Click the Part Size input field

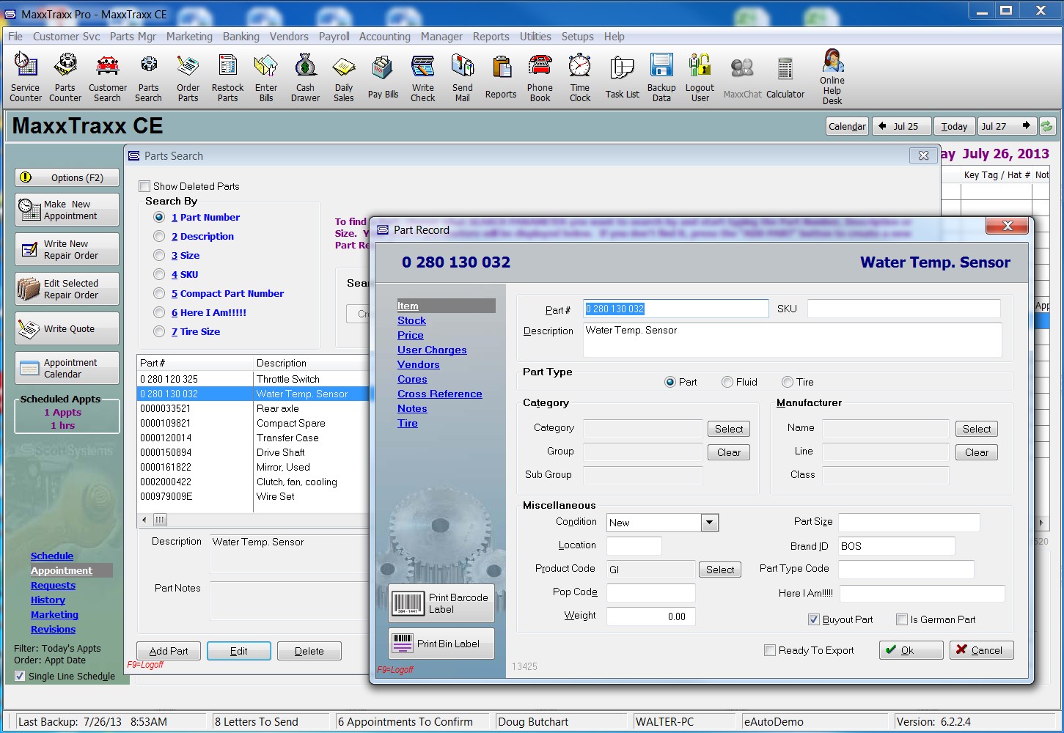pos(909,522)
